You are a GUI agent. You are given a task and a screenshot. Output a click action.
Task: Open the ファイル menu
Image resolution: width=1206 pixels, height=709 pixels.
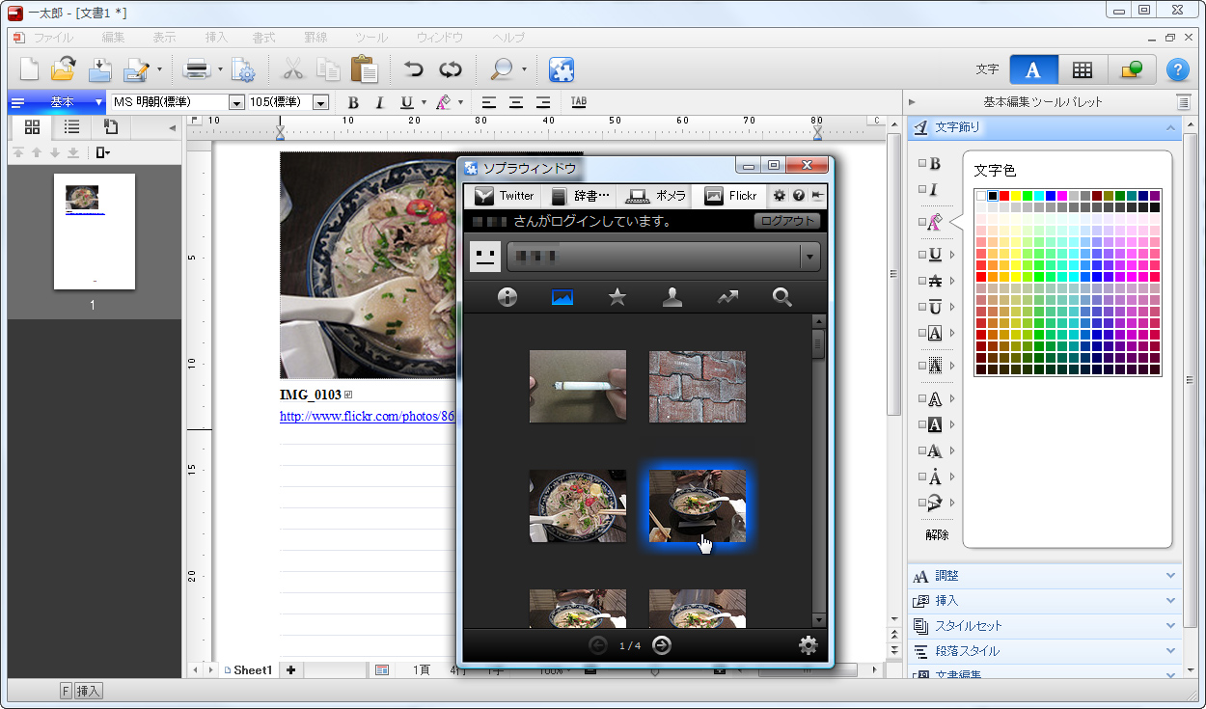click(53, 38)
